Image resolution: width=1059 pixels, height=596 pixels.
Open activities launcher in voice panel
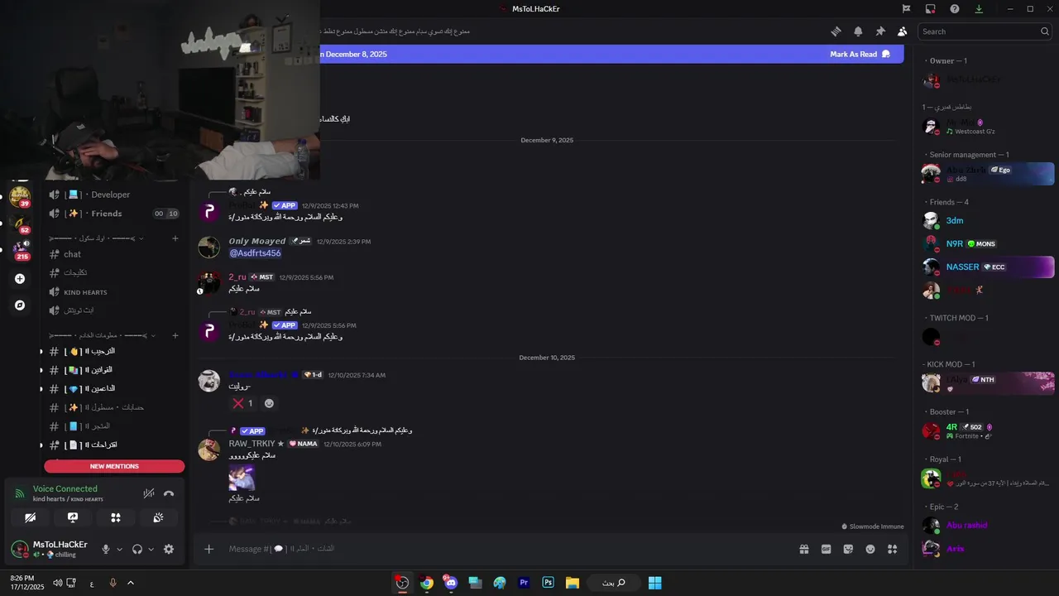pyautogui.click(x=116, y=517)
